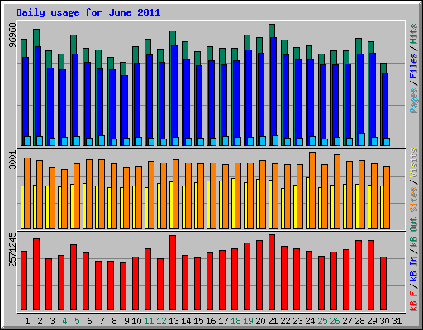The width and height of the screenshot is (423, 330).
Task: Click the 96968 hits axis value
Action: [x=12, y=35]
